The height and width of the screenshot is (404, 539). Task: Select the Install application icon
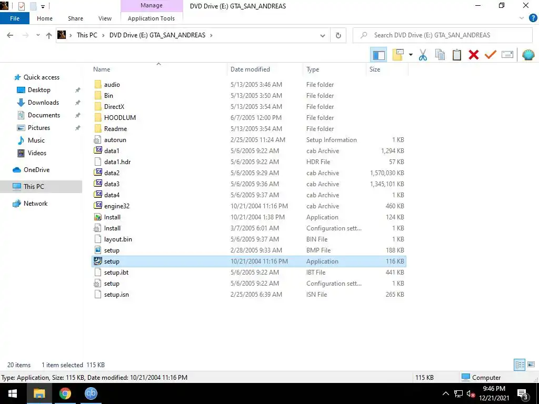click(98, 217)
